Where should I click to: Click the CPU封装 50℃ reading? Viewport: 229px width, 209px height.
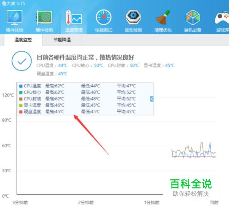click(123, 65)
